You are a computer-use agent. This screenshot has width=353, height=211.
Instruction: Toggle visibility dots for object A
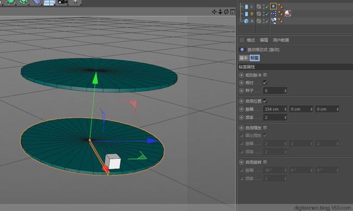click(x=263, y=21)
